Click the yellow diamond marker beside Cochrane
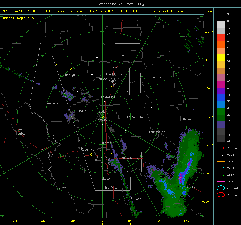 coord(92,155)
